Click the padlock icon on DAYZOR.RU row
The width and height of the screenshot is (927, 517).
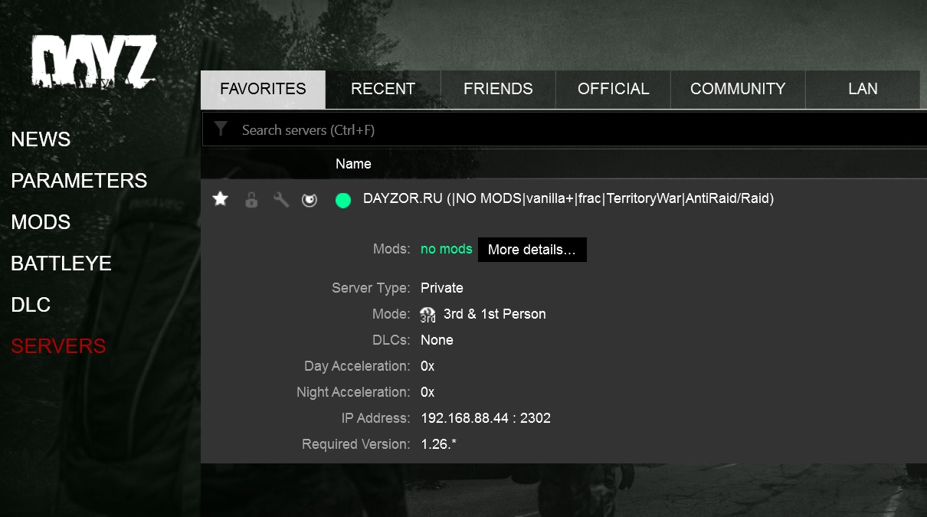pyautogui.click(x=251, y=200)
